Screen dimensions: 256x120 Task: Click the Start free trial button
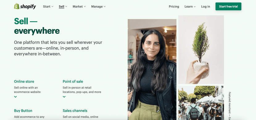click(x=228, y=6)
